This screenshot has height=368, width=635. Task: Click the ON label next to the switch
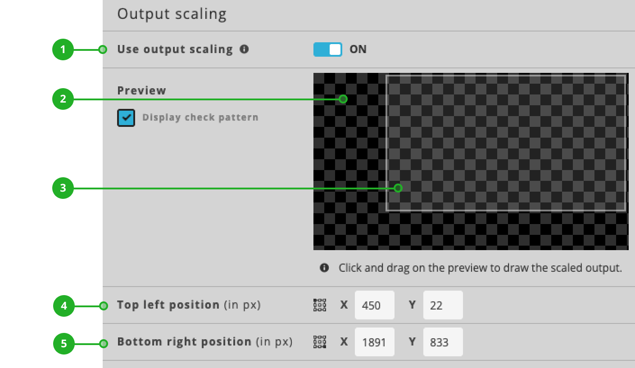pyautogui.click(x=358, y=49)
